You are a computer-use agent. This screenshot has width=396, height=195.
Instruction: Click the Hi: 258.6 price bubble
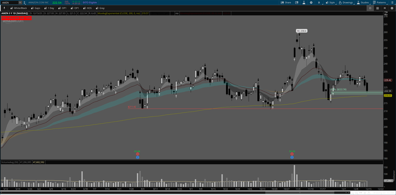point(302,31)
